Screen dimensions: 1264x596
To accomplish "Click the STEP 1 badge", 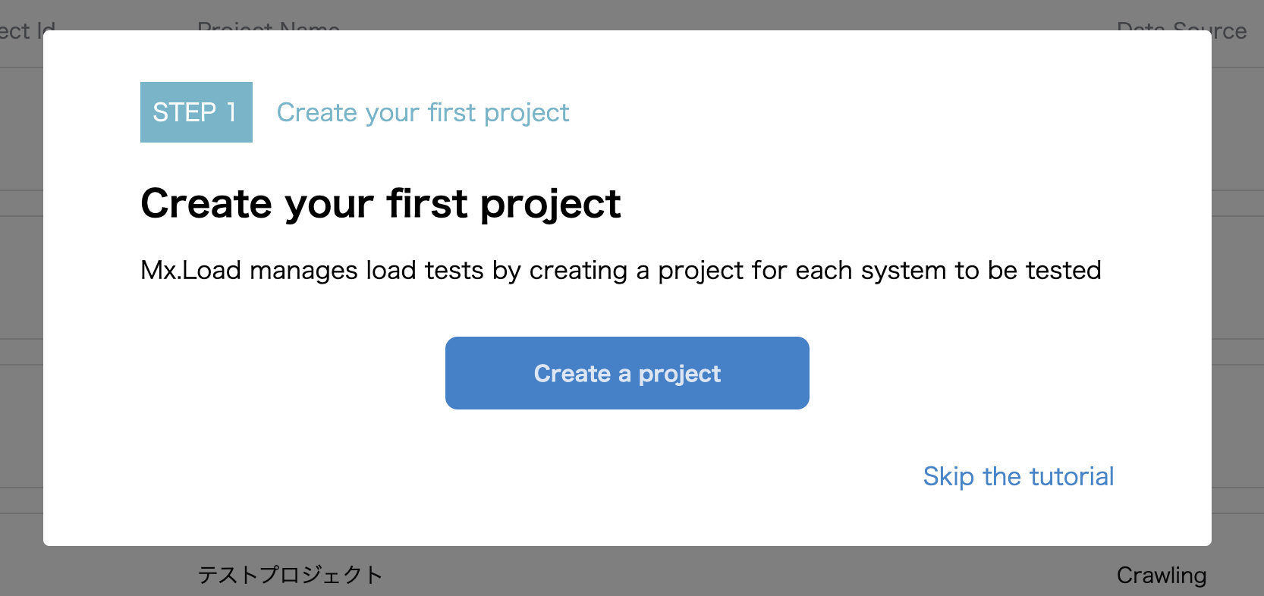I will pos(196,112).
